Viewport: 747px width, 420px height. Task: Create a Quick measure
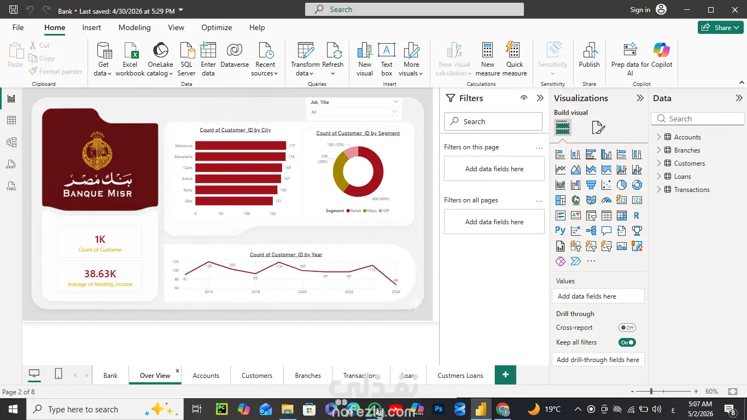point(515,59)
